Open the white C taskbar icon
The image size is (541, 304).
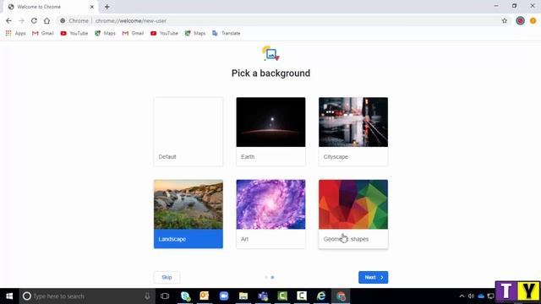coord(302,296)
